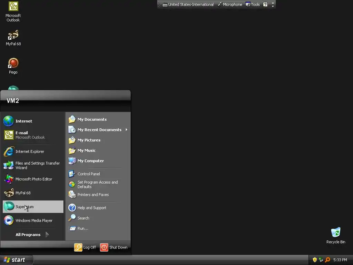Click the security shield tray icon
The width and height of the screenshot is (353, 265).
pos(315,260)
